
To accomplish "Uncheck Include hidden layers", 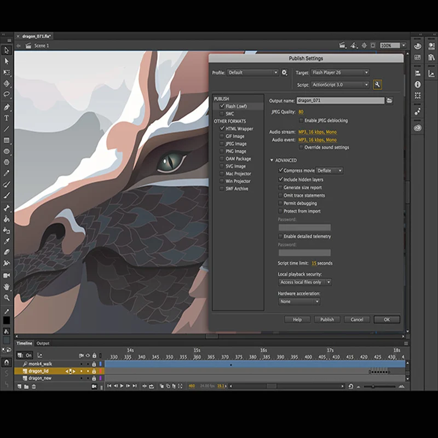I will (281, 179).
